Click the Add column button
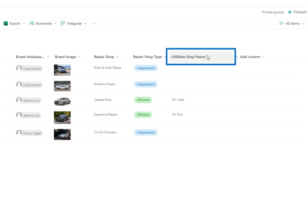This screenshot has width=307, height=205. [x=250, y=57]
